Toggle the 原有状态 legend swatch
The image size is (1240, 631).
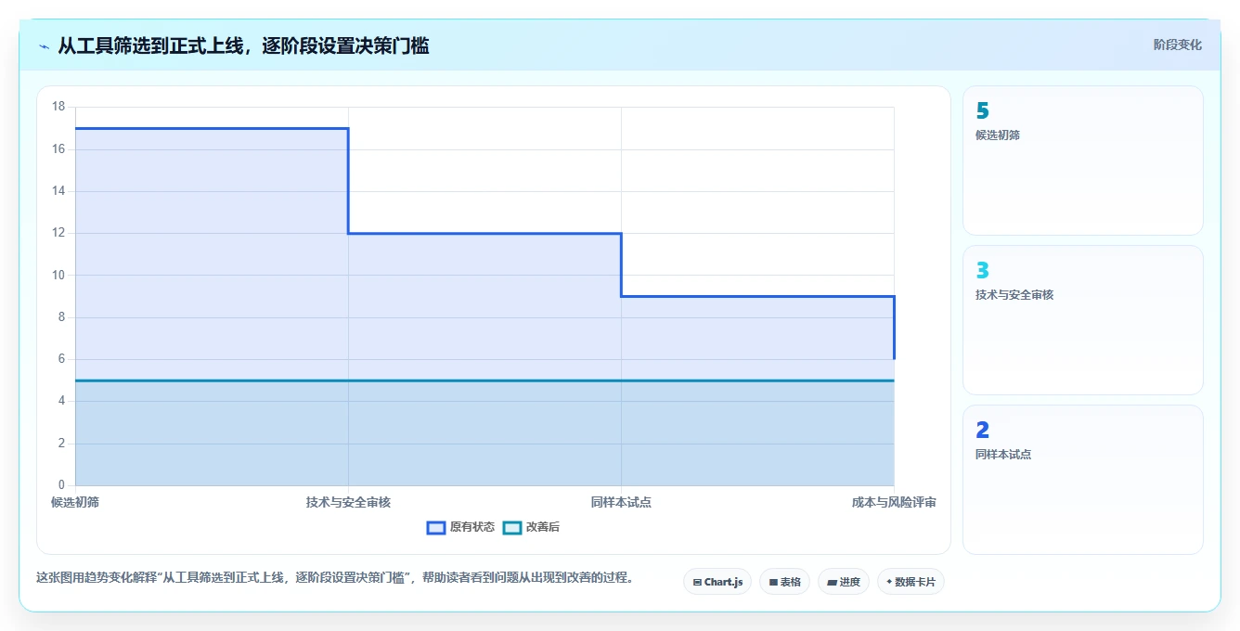tap(436, 527)
